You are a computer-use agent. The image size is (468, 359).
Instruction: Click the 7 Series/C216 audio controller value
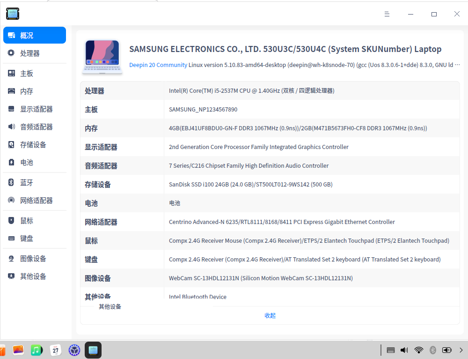point(249,165)
